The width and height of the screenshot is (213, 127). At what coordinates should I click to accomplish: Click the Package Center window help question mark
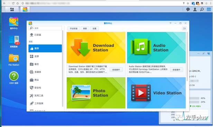[x=170, y=23]
